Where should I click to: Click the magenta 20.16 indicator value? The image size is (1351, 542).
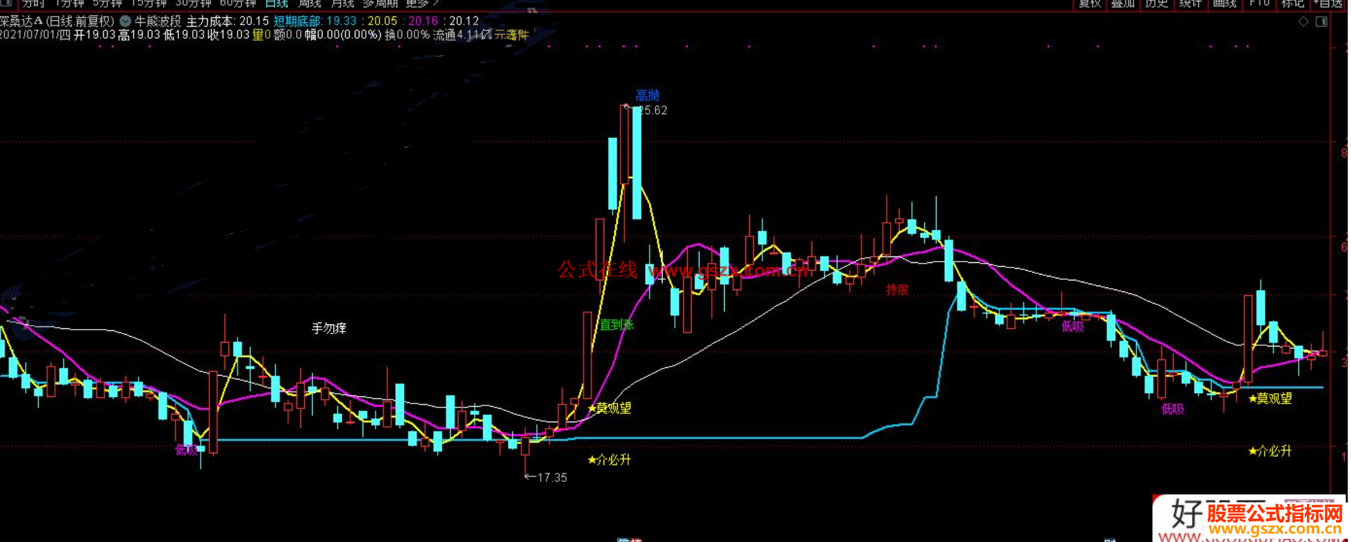(423, 21)
